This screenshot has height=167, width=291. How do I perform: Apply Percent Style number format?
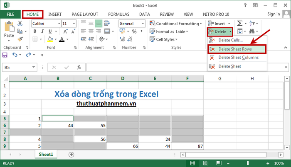(x=134, y=31)
